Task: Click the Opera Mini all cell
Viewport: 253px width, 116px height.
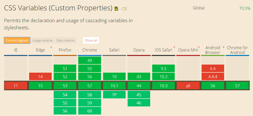Action: click(x=188, y=86)
